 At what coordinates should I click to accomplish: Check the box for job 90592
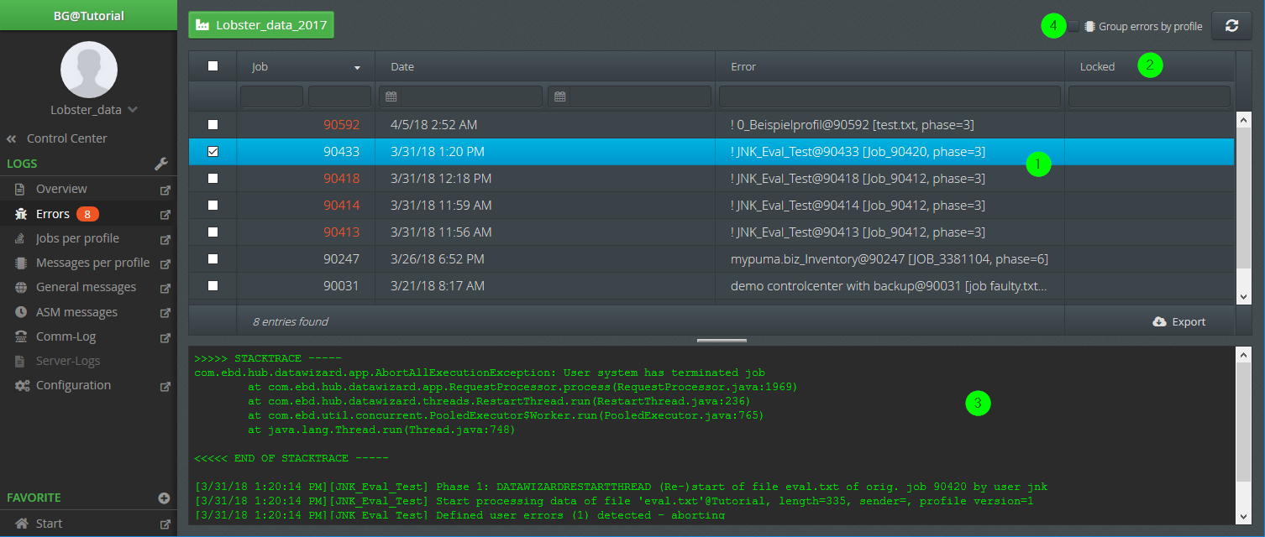(213, 124)
